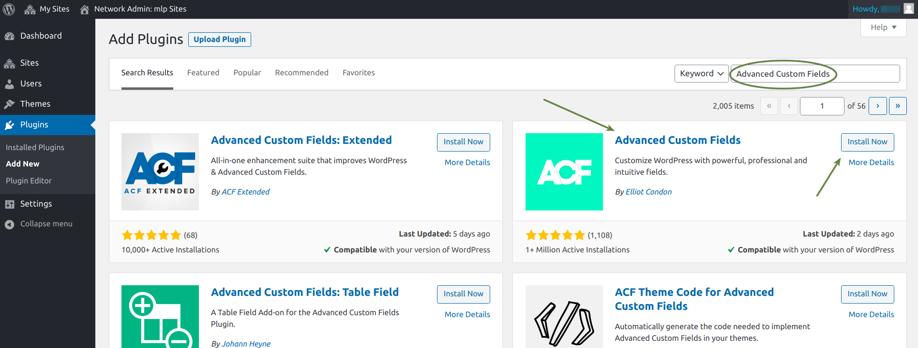This screenshot has width=918, height=348.
Task: Open Advanced Custom Fields: Table Field title
Action: (x=305, y=292)
